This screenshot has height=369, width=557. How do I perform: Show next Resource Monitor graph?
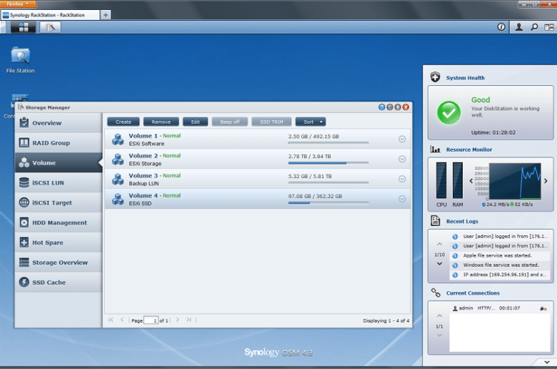(546, 181)
